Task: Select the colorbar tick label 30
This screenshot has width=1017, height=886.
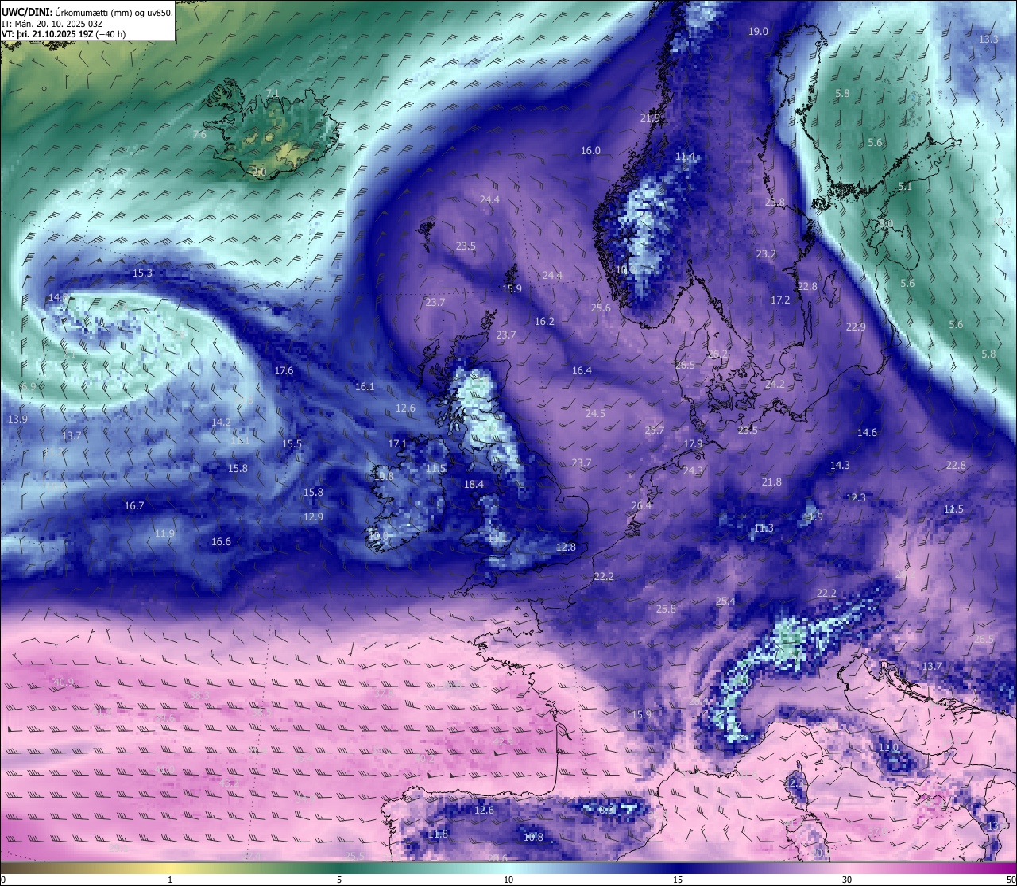Action: click(847, 880)
